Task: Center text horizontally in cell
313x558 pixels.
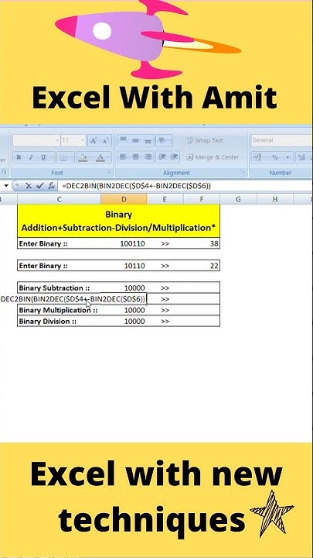Action: (135, 157)
